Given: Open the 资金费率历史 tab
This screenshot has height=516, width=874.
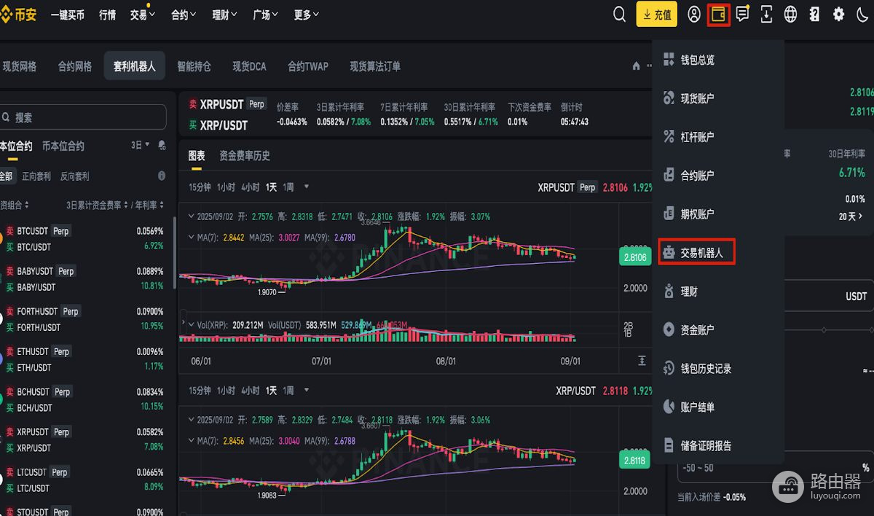Looking at the screenshot, I should tap(245, 155).
